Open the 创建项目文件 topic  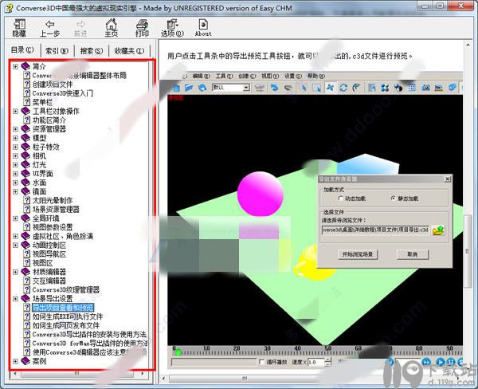pos(53,84)
